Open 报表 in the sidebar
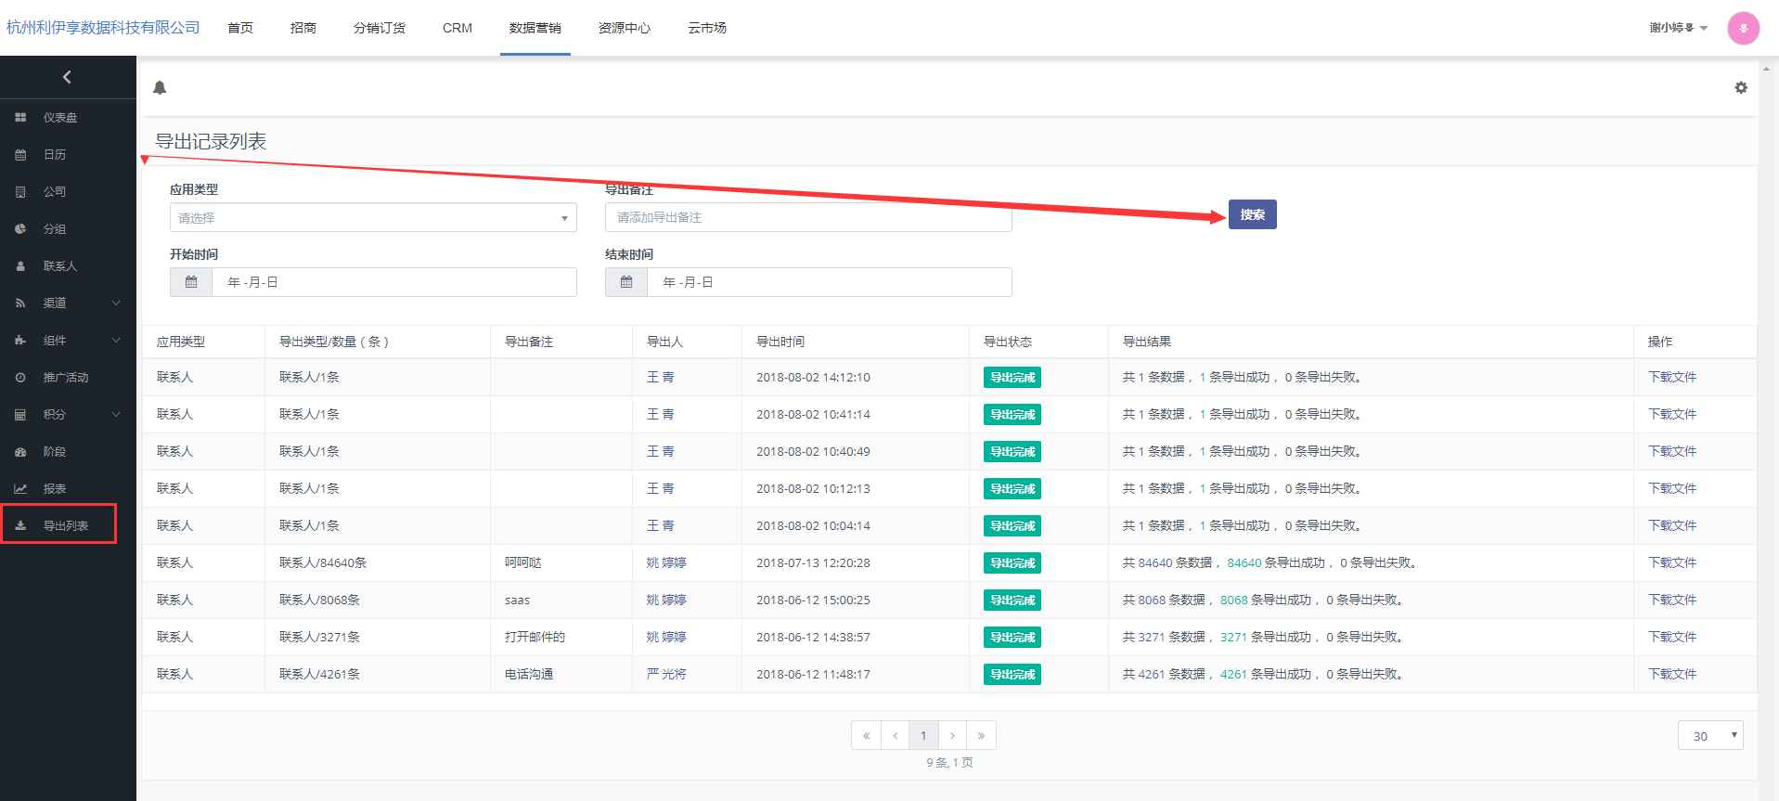 click(55, 488)
